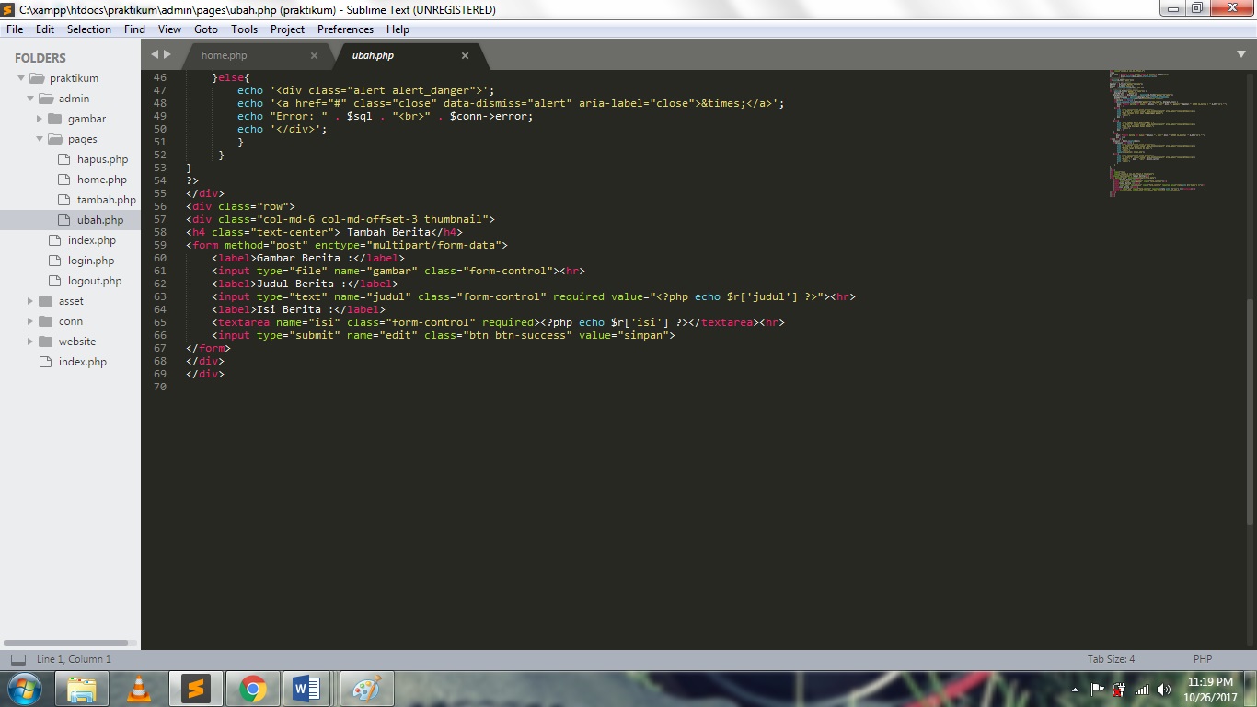The image size is (1257, 707).
Task: Open tambah.php in sidebar
Action: [x=106, y=200]
